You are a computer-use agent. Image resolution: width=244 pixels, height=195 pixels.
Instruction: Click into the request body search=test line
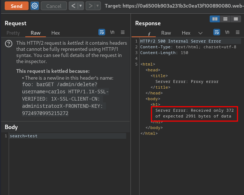click(68, 136)
